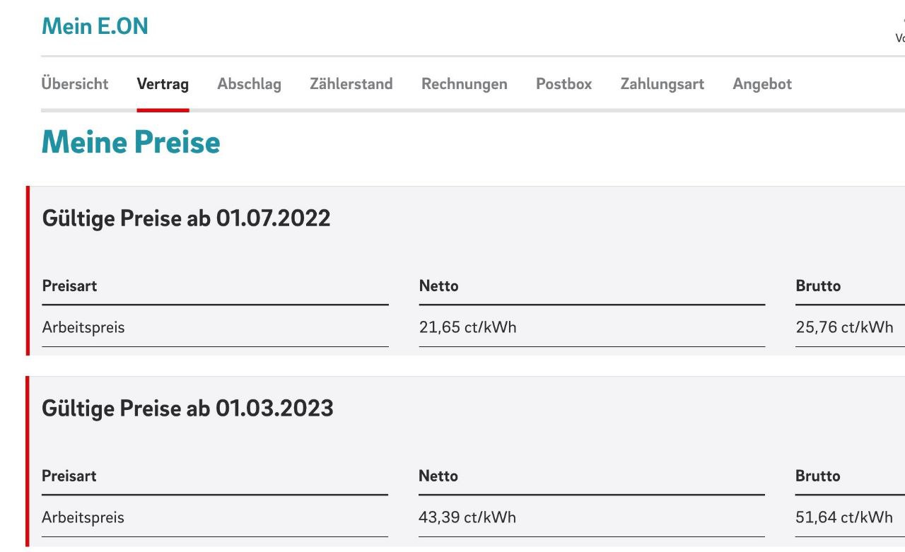
Task: Click the heading for prices from 01.03.2023
Action: (187, 409)
